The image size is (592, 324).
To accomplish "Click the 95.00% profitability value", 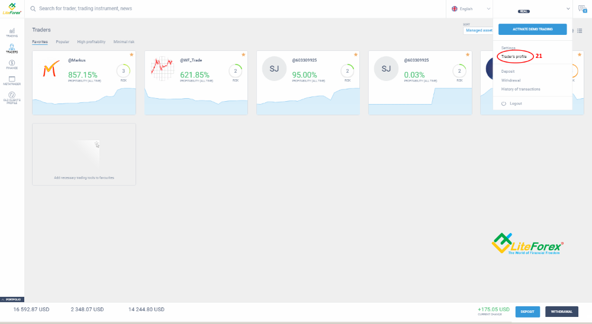I will [304, 74].
